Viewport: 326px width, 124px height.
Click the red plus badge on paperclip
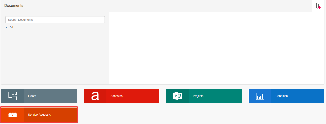(x=320, y=8)
